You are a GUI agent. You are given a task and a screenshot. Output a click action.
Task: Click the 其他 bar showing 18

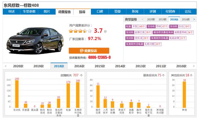tap(184, 95)
